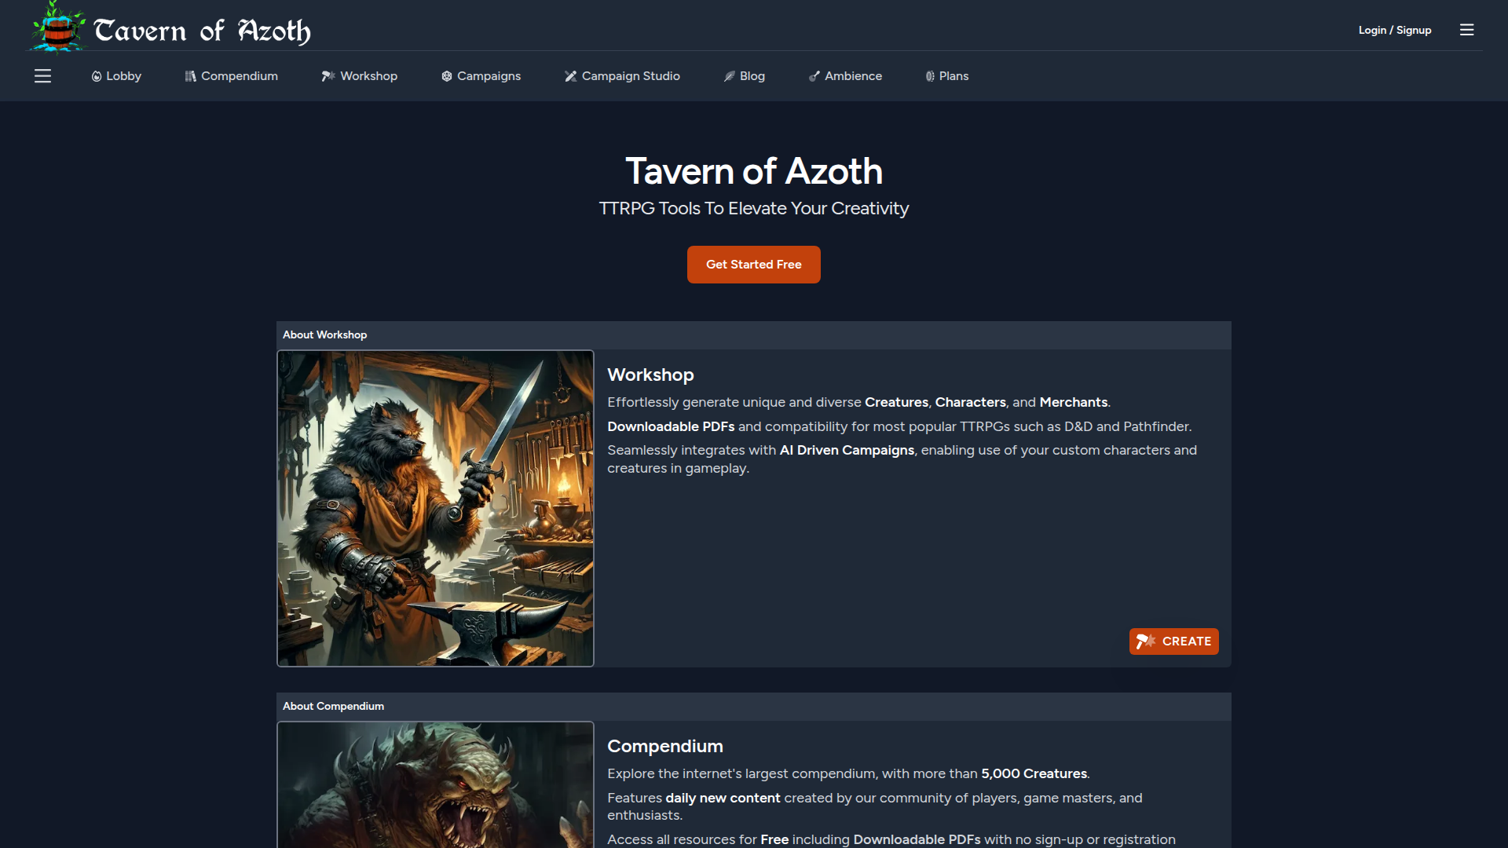Click 'AI Driven Campaigns' bold text
The image size is (1508, 848).
(847, 450)
